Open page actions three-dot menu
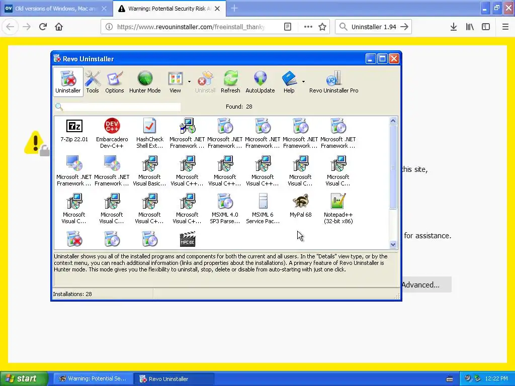 point(308,27)
